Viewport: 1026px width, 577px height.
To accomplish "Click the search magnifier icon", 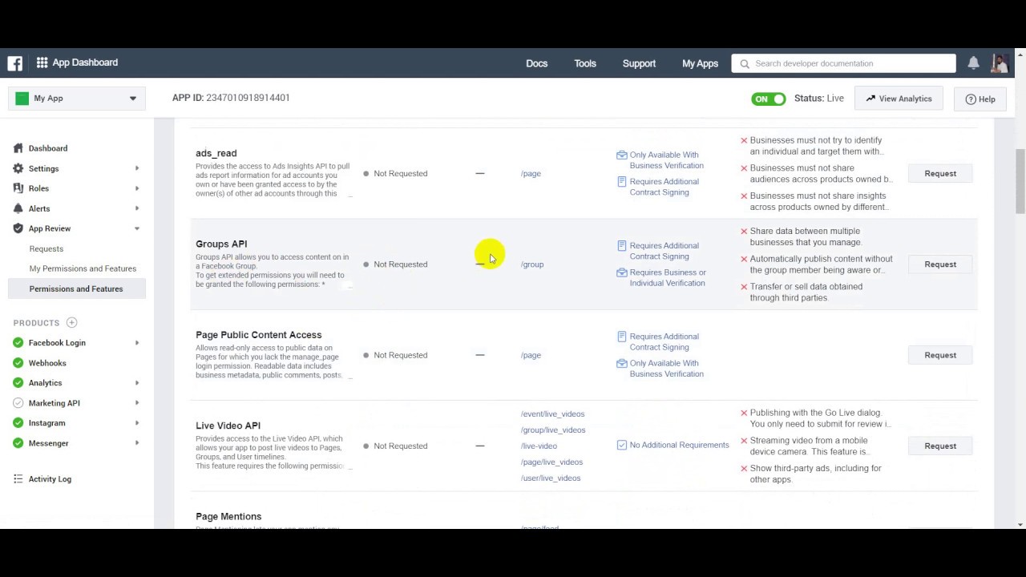I will pyautogui.click(x=745, y=63).
